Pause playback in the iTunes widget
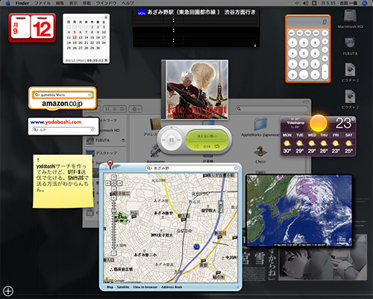The height and width of the screenshot is (299, 373). [172, 140]
